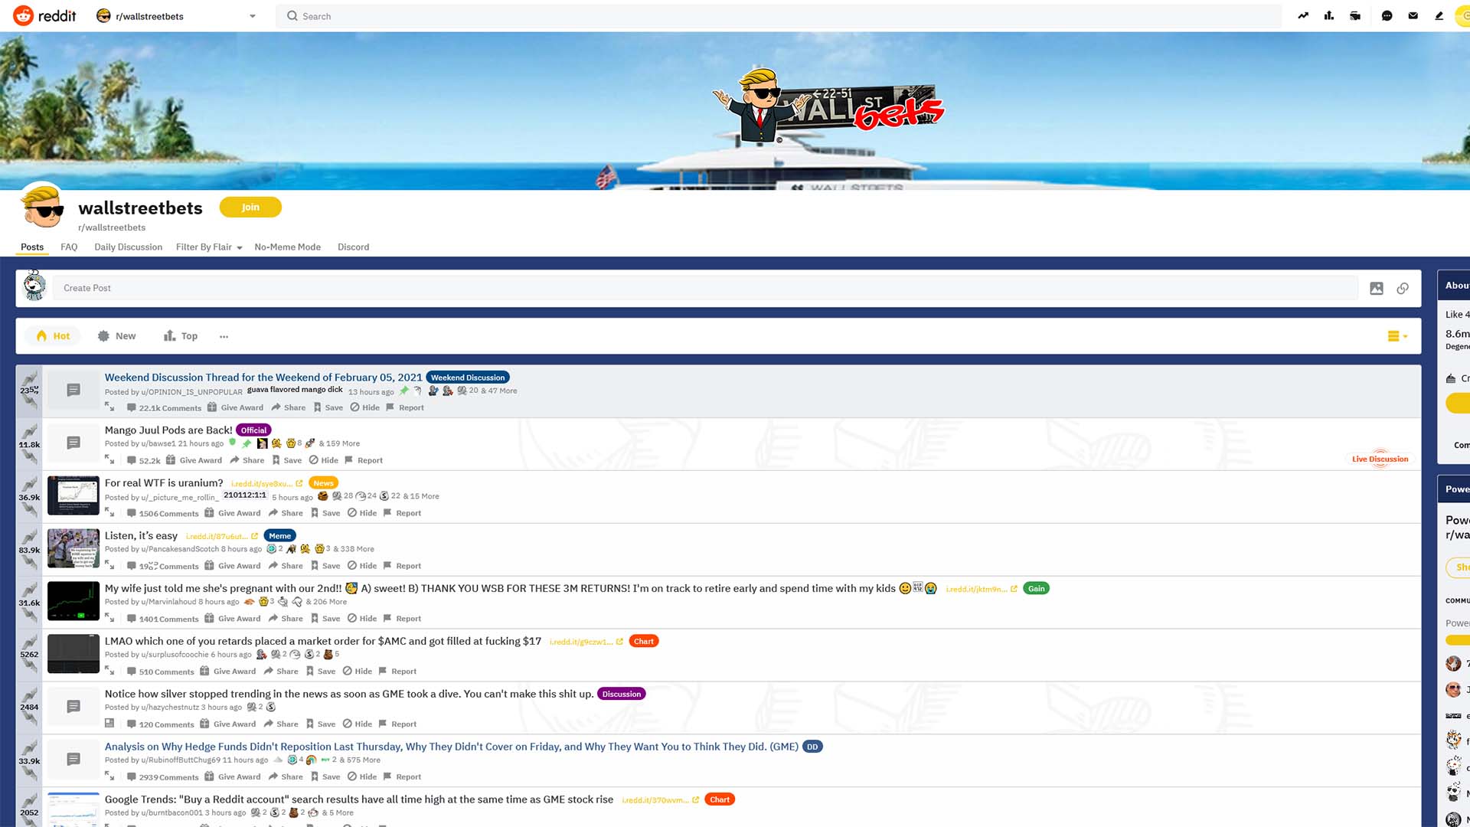Image resolution: width=1470 pixels, height=827 pixels.
Task: Expand preview of Mango Juul Pods post
Action: tap(109, 459)
